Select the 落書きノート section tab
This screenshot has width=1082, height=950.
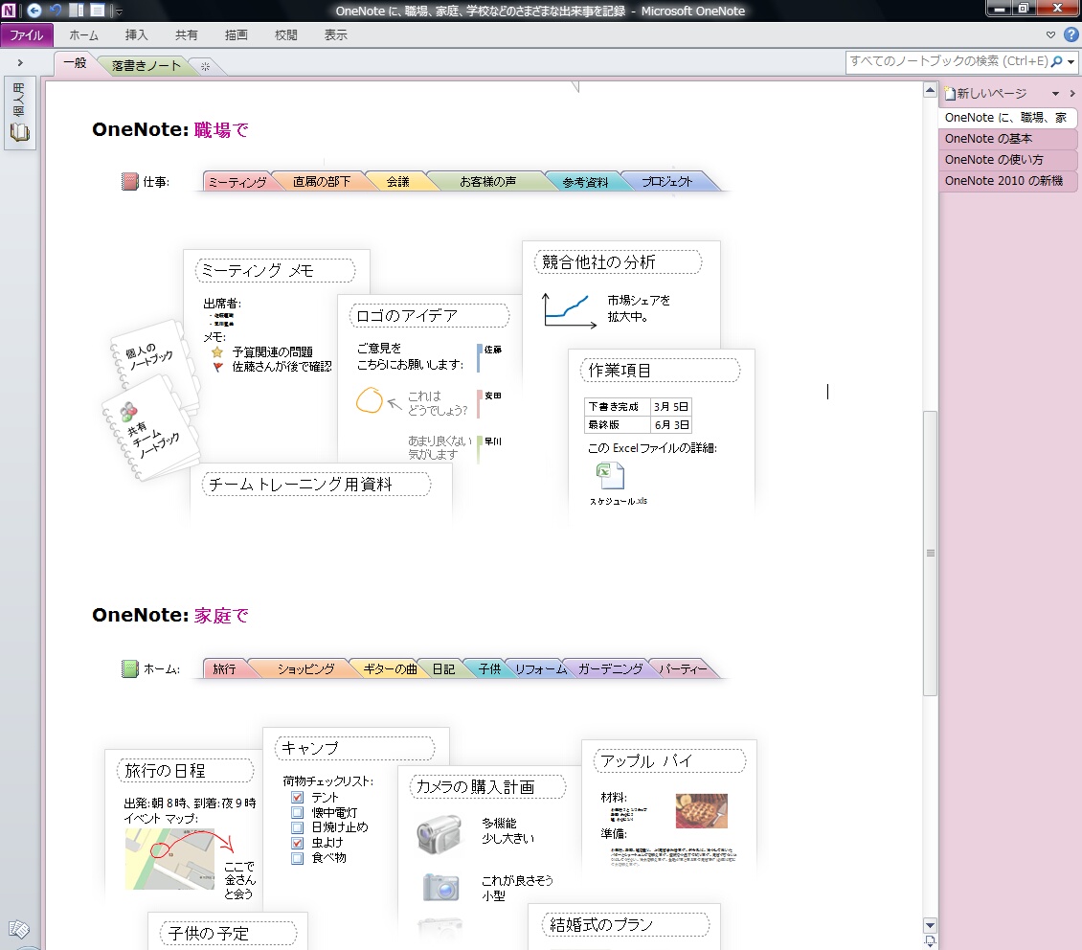point(146,65)
